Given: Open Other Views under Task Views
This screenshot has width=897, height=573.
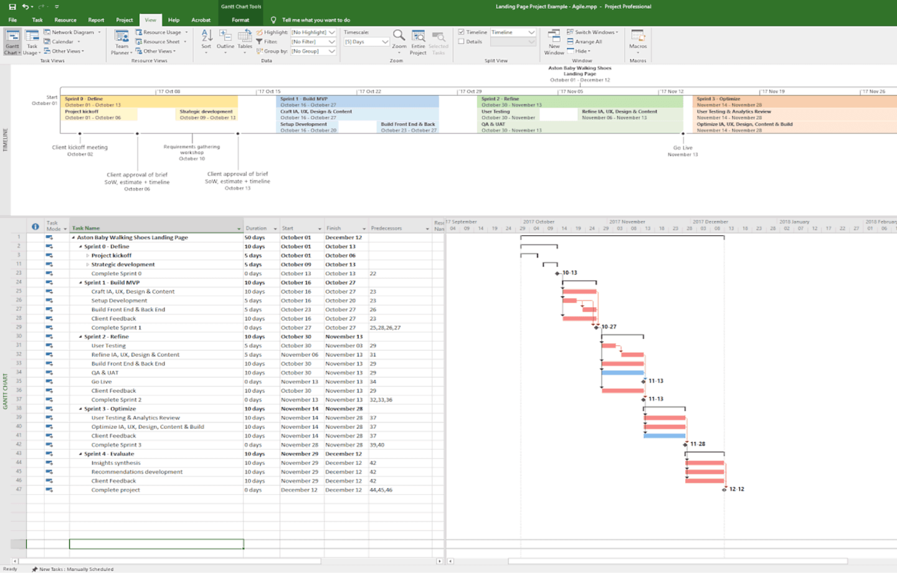Looking at the screenshot, I should pyautogui.click(x=64, y=51).
